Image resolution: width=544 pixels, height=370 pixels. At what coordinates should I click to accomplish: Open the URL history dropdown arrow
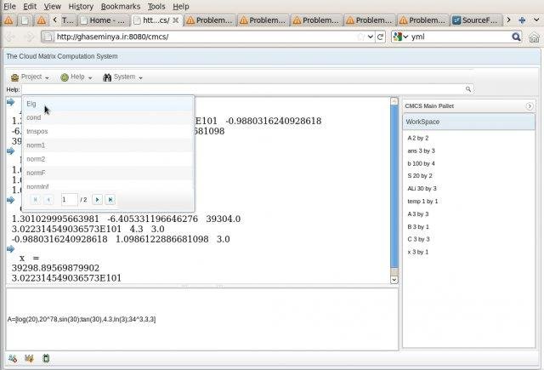point(371,37)
